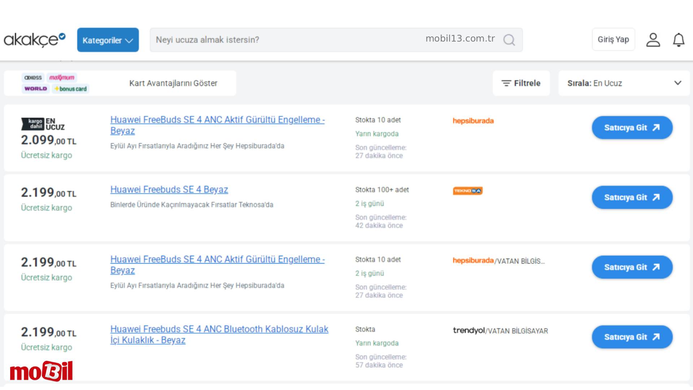Click the 'kargo dahil EN UCUZ' badge
This screenshot has height=390, width=693.
(43, 124)
